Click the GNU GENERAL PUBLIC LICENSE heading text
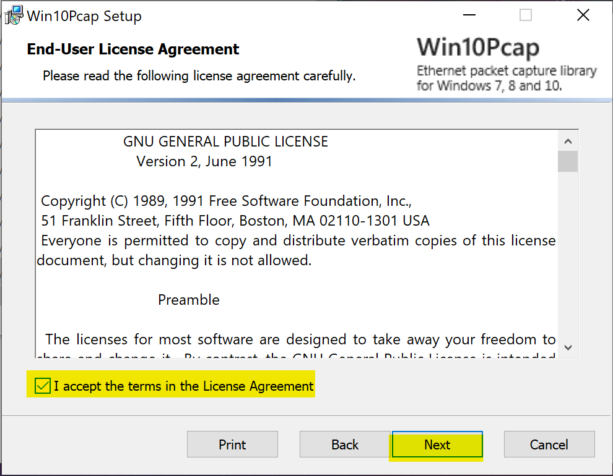 (x=225, y=142)
